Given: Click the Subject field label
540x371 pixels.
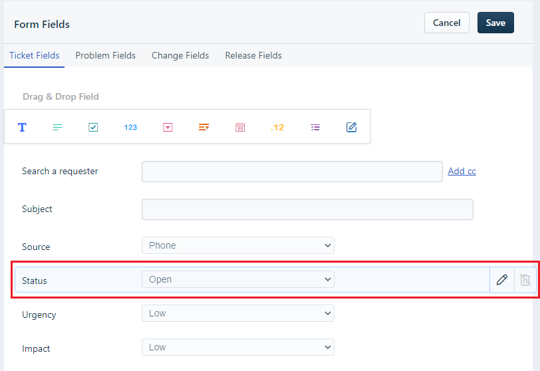Looking at the screenshot, I should 37,209.
